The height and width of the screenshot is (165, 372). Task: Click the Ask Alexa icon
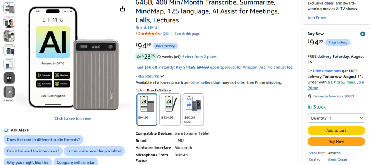point(6,130)
